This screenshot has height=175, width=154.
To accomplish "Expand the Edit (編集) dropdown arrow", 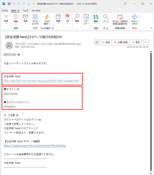I will click(77, 24).
